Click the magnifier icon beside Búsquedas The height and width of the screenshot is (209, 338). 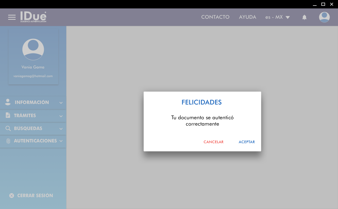pyautogui.click(x=8, y=128)
